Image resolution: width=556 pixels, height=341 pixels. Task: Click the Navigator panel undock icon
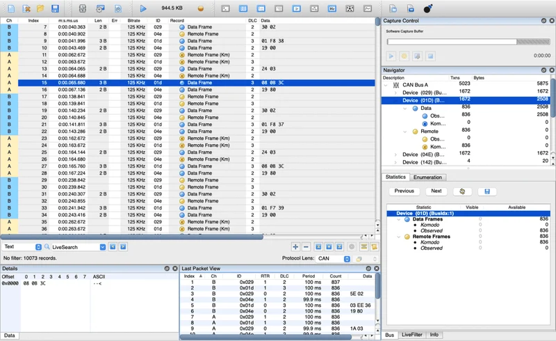point(543,70)
